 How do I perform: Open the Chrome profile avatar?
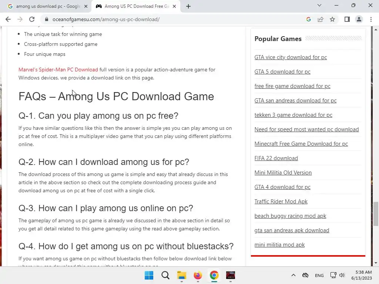pyautogui.click(x=359, y=19)
